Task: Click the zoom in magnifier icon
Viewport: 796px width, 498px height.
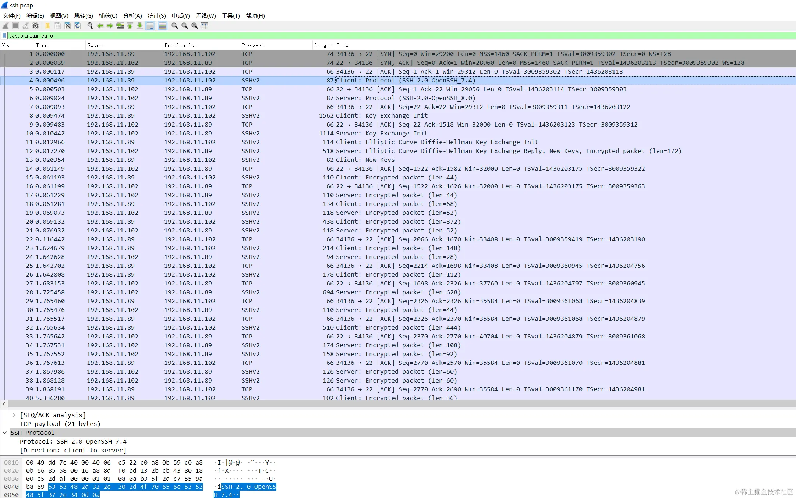Action: point(175,26)
